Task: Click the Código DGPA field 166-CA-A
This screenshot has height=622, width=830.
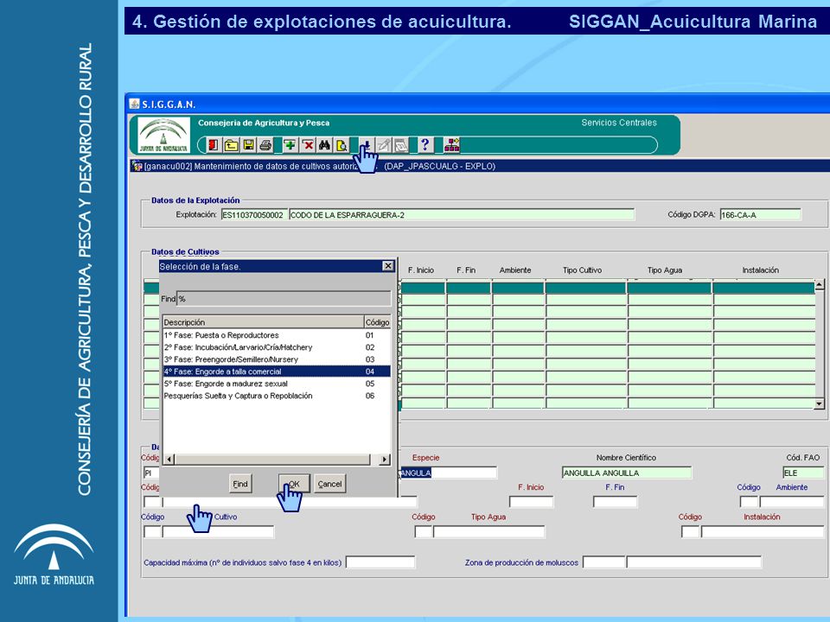Action: tap(760, 215)
